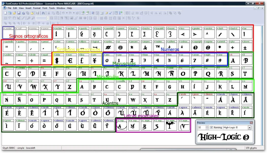Click the Print toolbar icon
Viewport: 267px width, 153px height.
[x=37, y=13]
